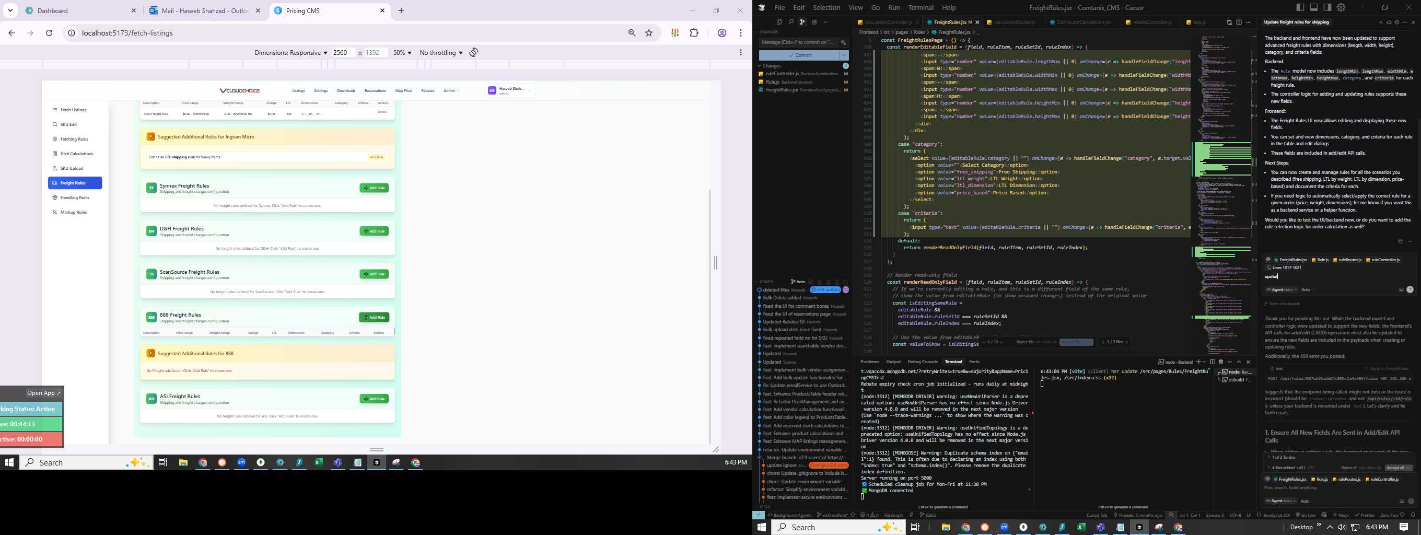Screen dimensions: 1421x535
Task: Expand Commit button dropdown arrow
Action: click(x=844, y=55)
